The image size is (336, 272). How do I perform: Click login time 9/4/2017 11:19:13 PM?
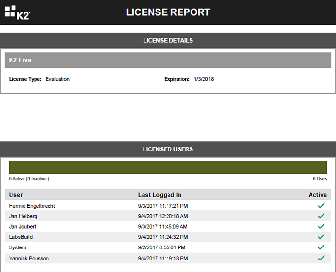pos(163,258)
